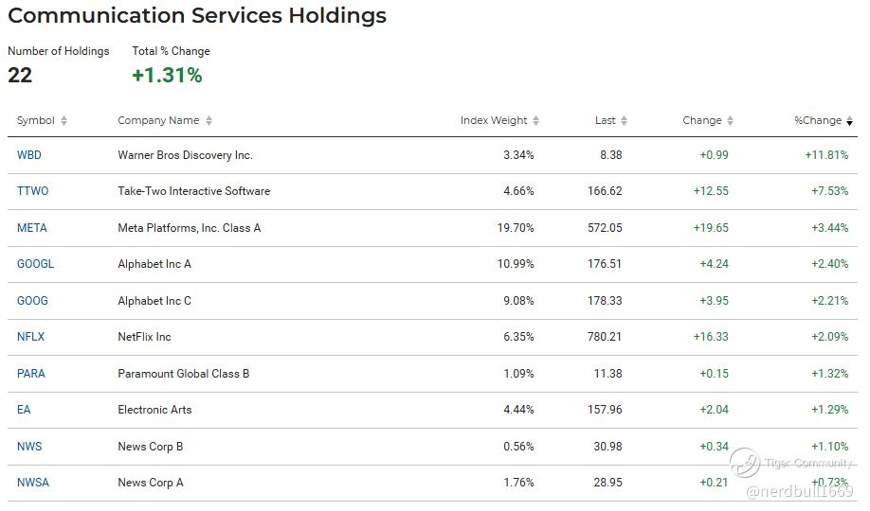This screenshot has width=870, height=511.
Task: Select the NWS symbol link
Action: click(29, 447)
